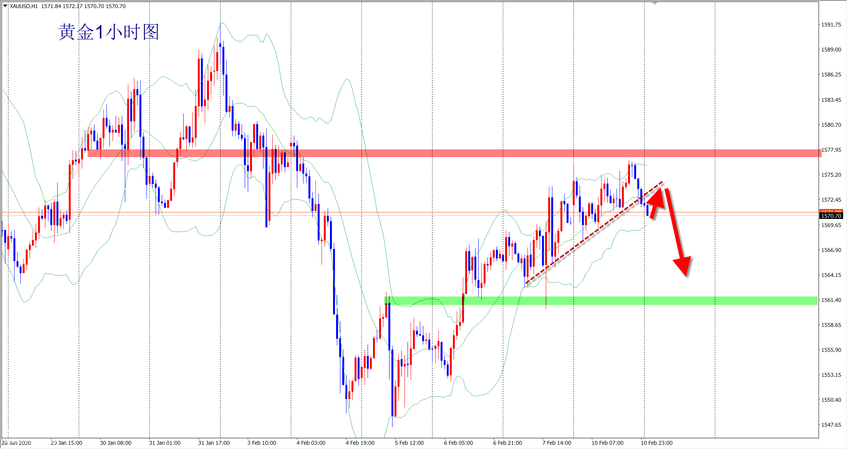Click the 1591.75 price scale label

tap(831, 25)
